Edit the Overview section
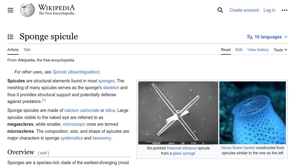Image resolution: width=295 pixels, height=166 pixels. coord(43,153)
